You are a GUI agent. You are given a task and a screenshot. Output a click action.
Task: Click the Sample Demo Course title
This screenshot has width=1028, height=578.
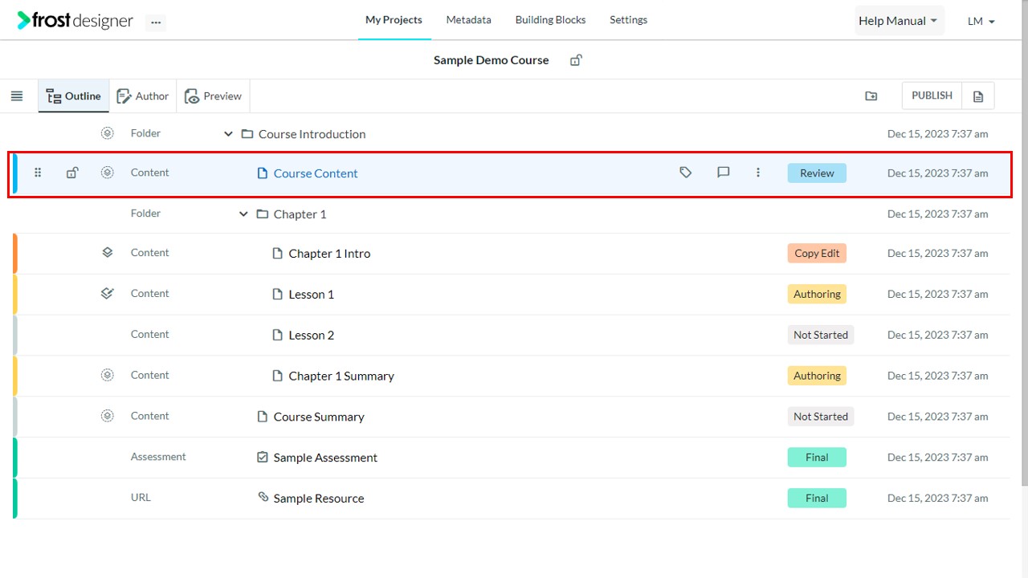(x=492, y=60)
